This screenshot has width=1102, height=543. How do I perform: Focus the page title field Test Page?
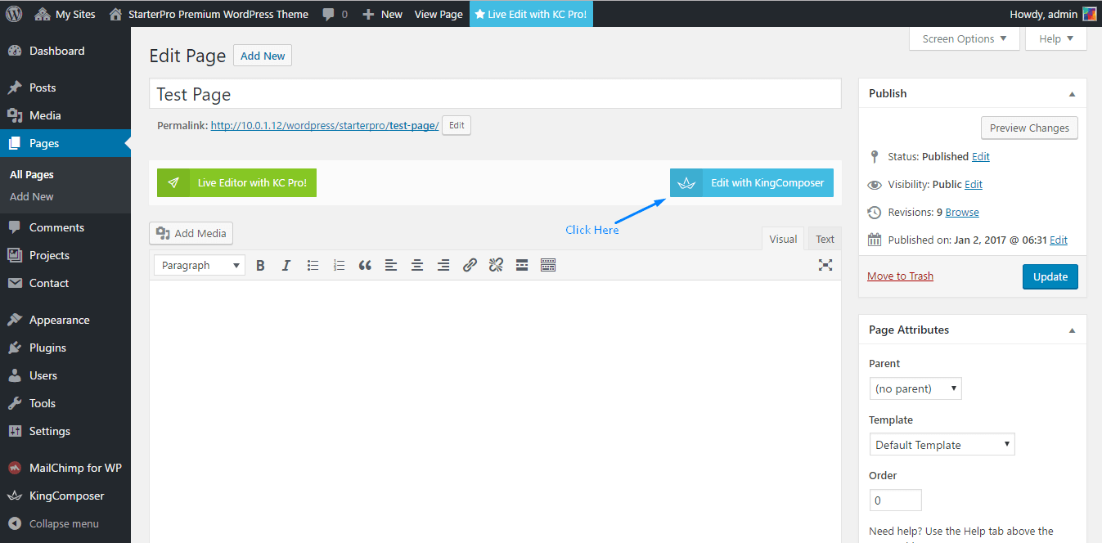[495, 94]
